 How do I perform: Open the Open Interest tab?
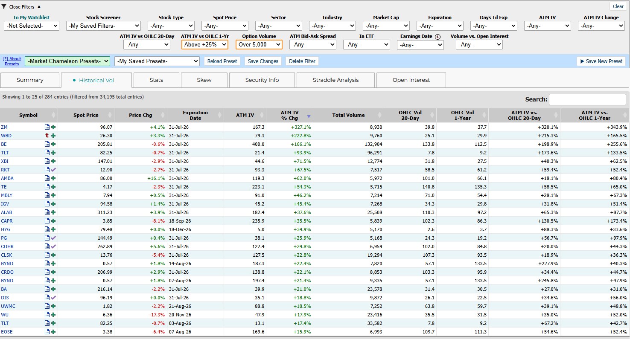coord(411,80)
